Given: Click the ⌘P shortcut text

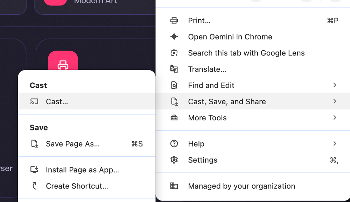Looking at the screenshot, I should click(x=332, y=21).
